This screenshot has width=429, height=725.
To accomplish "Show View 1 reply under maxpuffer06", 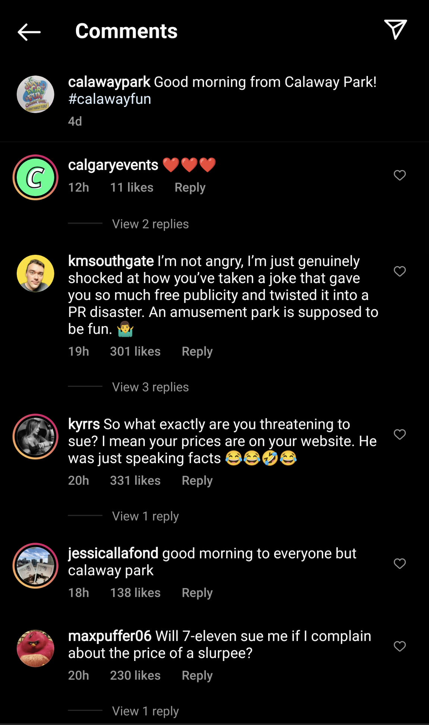I will 145,711.
